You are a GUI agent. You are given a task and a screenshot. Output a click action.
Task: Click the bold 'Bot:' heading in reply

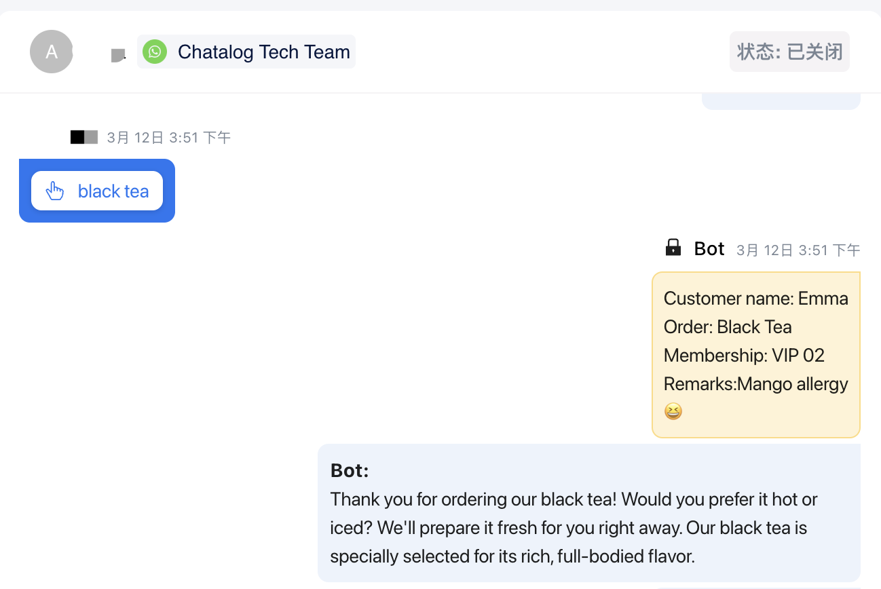[350, 470]
